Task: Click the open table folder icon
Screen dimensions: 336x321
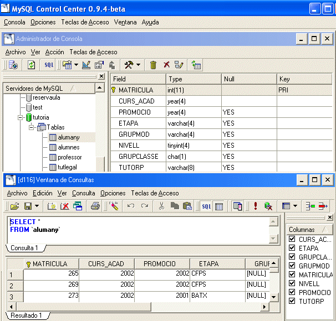Action: pyautogui.click(x=67, y=65)
